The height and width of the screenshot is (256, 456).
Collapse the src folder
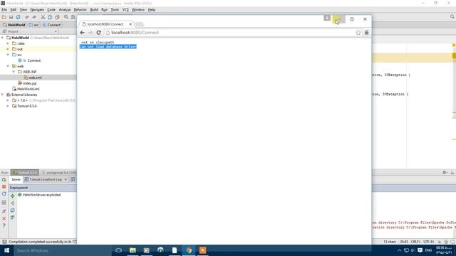[x=8, y=55]
